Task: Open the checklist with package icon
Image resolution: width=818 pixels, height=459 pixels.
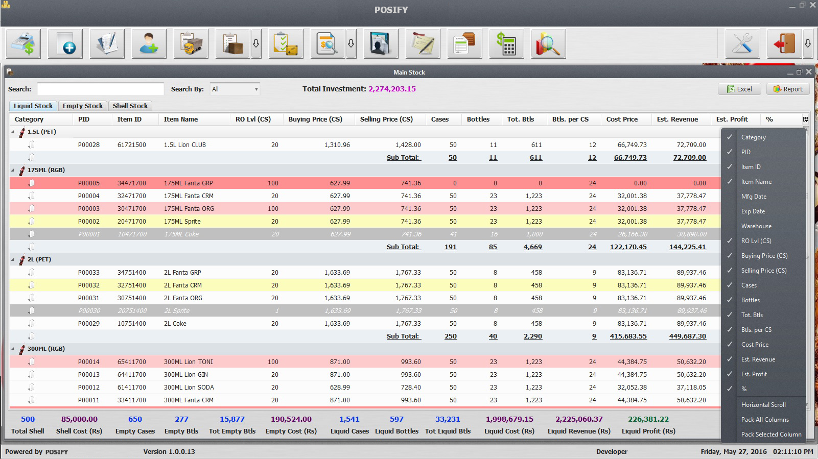Action: tap(286, 44)
